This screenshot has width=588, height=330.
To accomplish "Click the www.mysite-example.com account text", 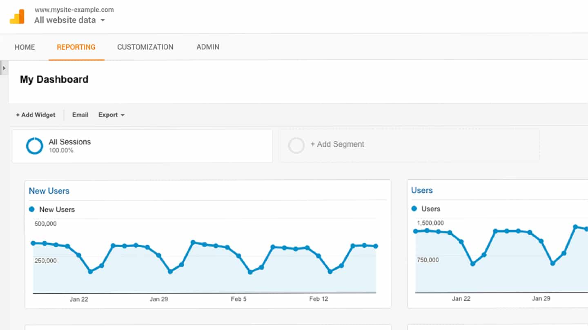I will [x=74, y=9].
